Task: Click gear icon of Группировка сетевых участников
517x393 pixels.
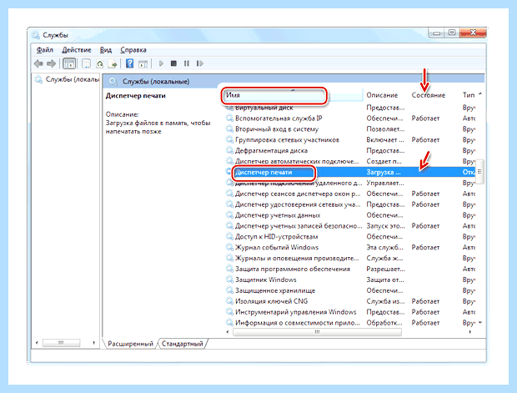Action: pyautogui.click(x=229, y=140)
